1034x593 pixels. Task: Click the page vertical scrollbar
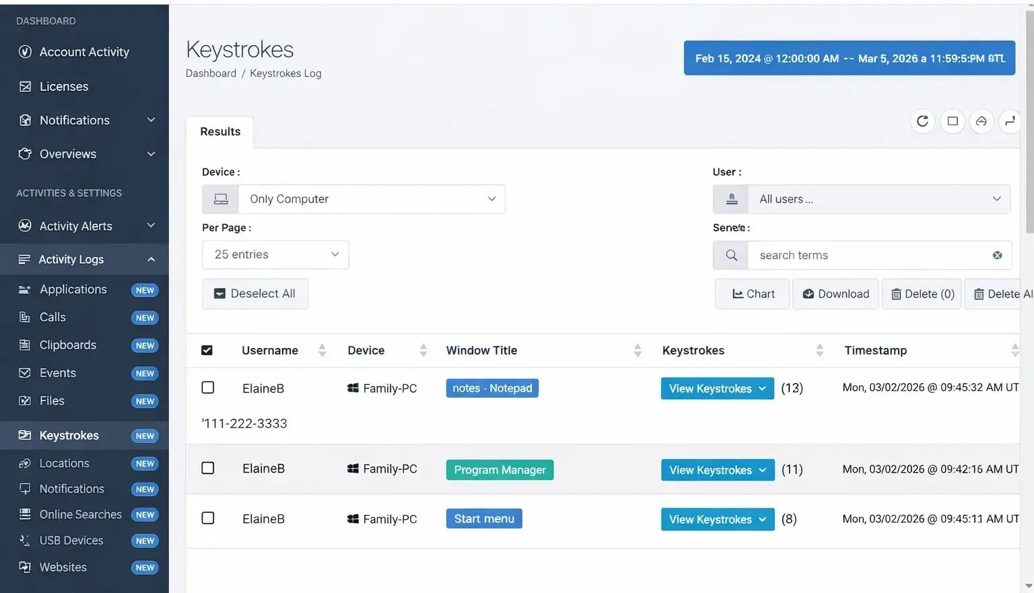1029,135
